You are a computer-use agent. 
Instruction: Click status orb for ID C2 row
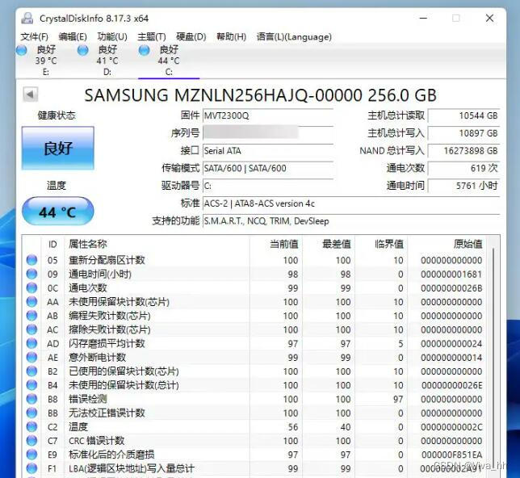tap(31, 426)
